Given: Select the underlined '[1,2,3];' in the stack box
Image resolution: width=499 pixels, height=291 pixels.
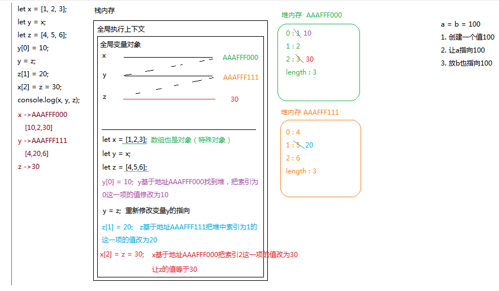Looking at the screenshot, I should (136, 140).
